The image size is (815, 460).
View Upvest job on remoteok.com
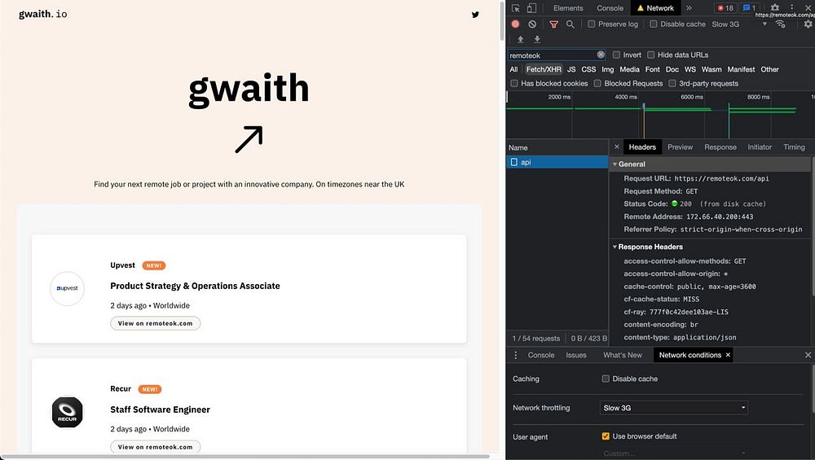pyautogui.click(x=155, y=323)
